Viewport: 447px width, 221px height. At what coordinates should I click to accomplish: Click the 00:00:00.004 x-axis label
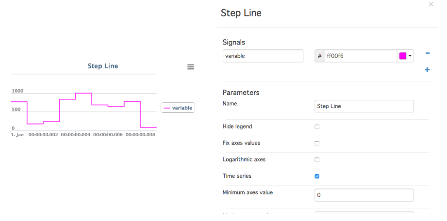click(x=75, y=135)
